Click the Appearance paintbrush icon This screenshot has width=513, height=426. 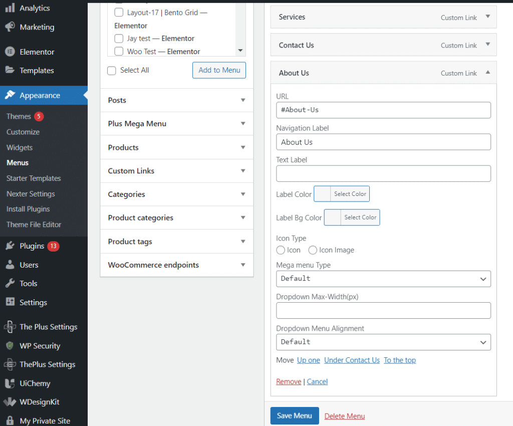pos(10,95)
